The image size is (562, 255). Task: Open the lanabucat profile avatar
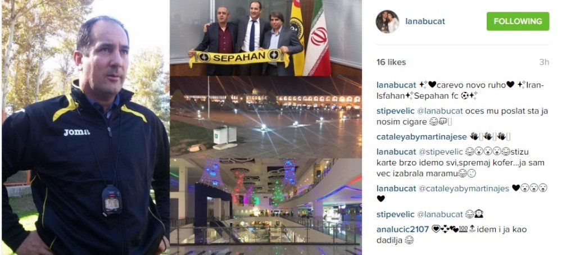pyautogui.click(x=387, y=21)
